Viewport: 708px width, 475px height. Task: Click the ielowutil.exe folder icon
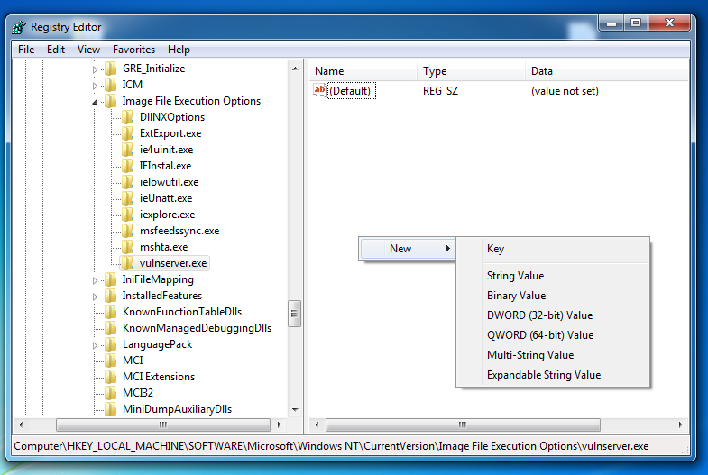pyautogui.click(x=128, y=182)
